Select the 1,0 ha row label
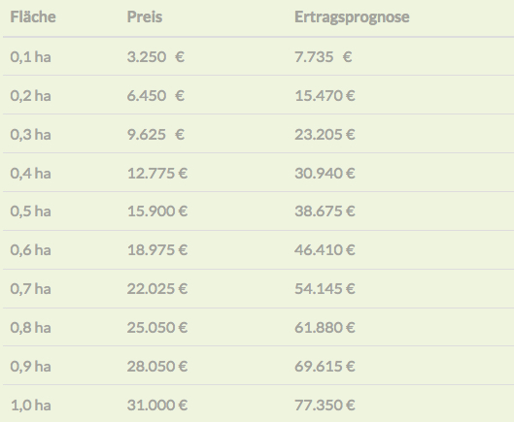The height and width of the screenshot is (422, 514). tap(30, 405)
